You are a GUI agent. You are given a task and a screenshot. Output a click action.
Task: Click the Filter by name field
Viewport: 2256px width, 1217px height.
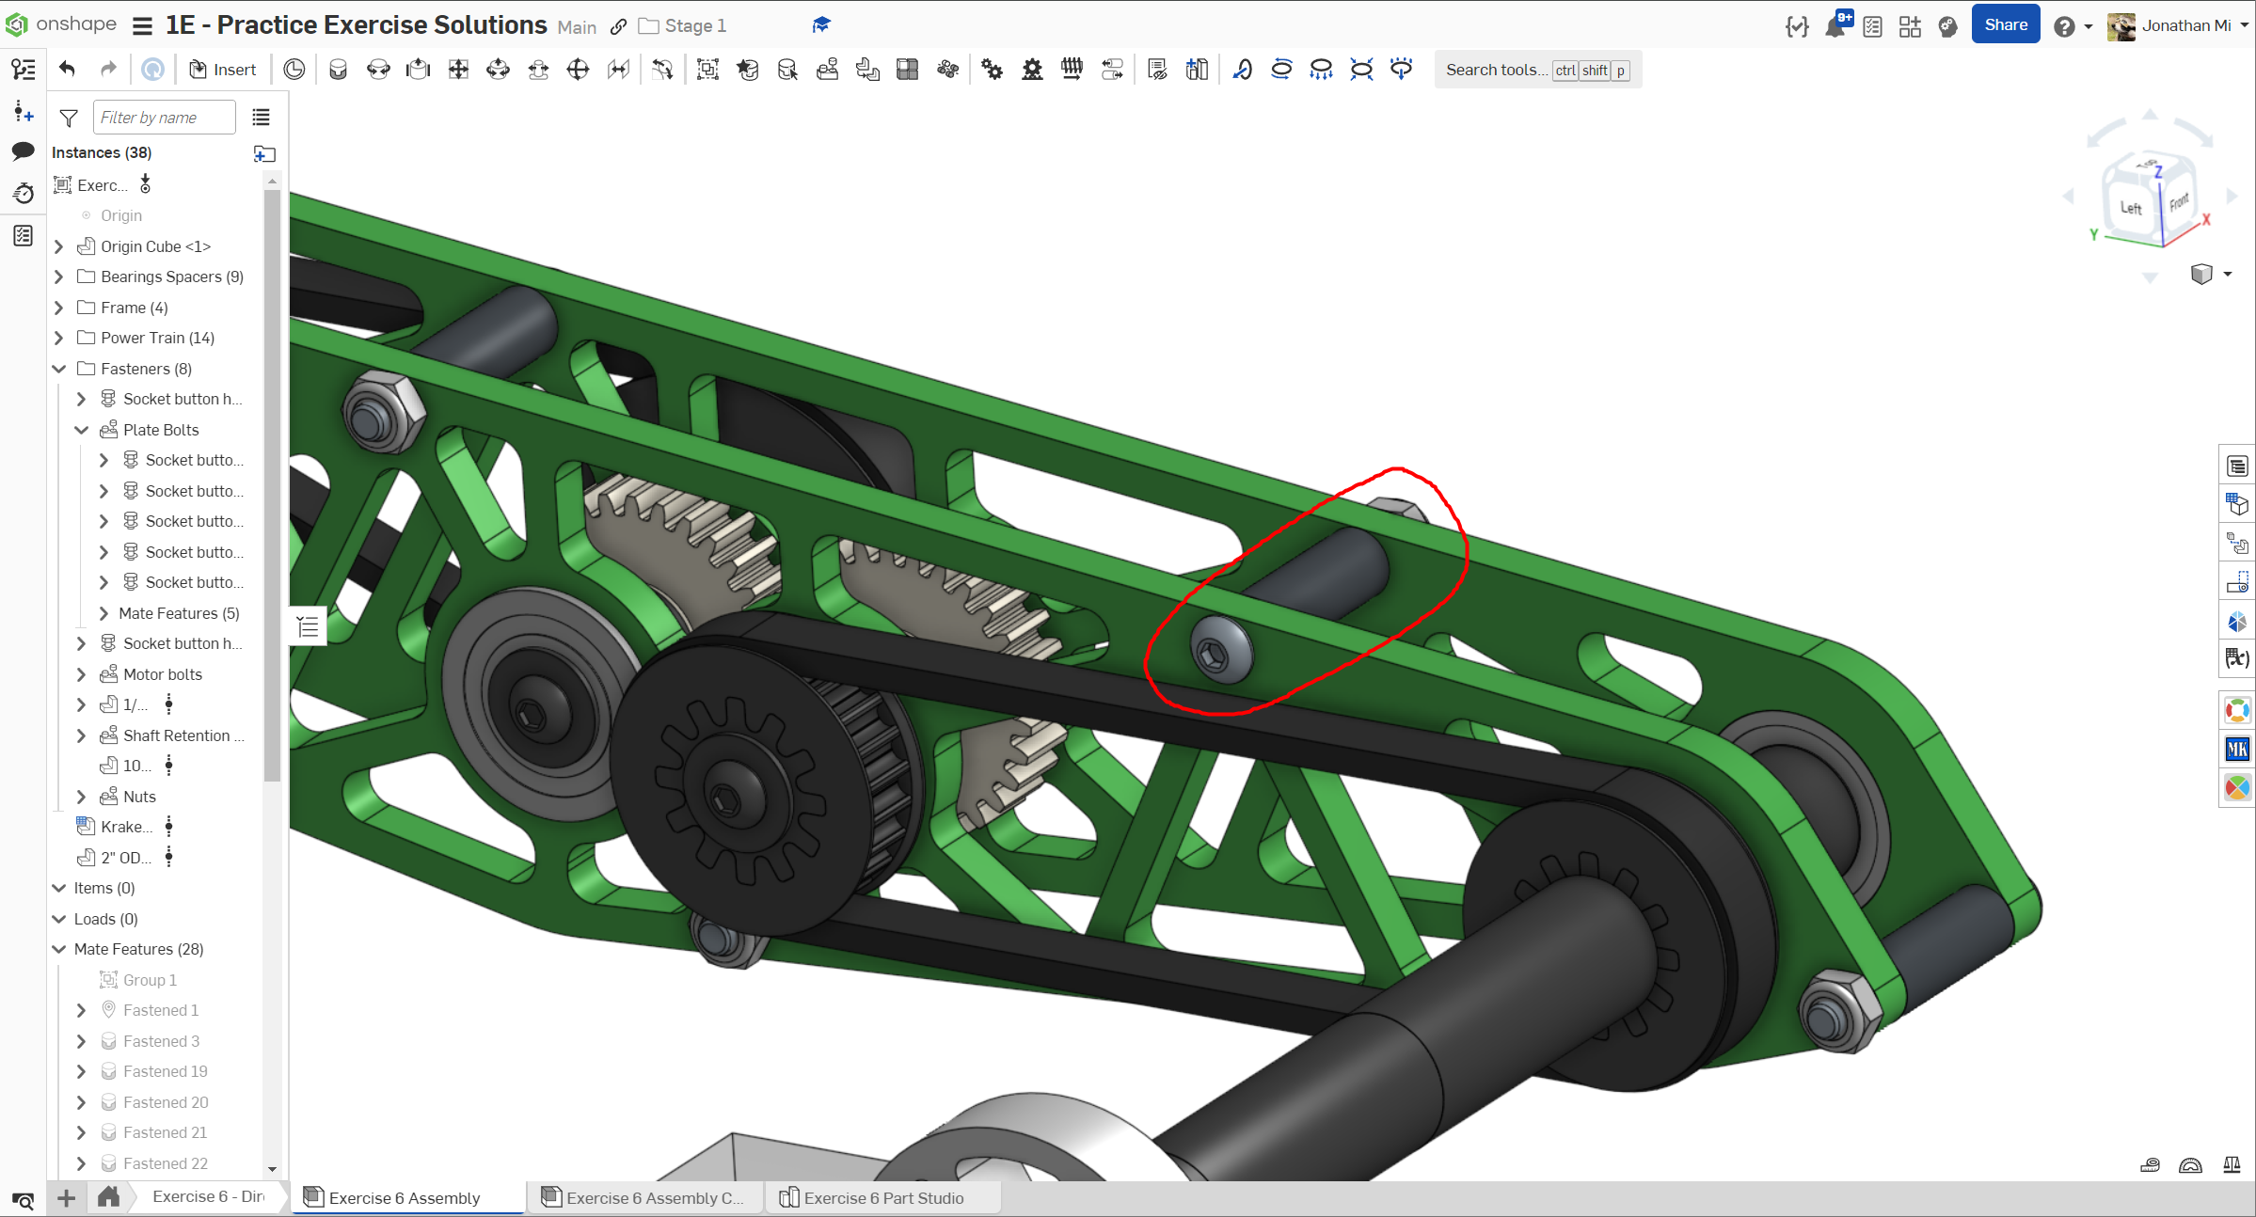tap(164, 118)
